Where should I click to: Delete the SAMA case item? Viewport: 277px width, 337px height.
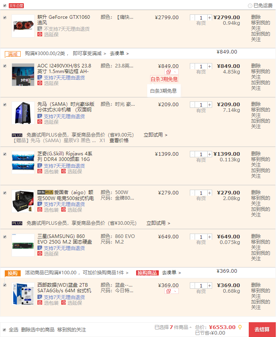coord(256,104)
